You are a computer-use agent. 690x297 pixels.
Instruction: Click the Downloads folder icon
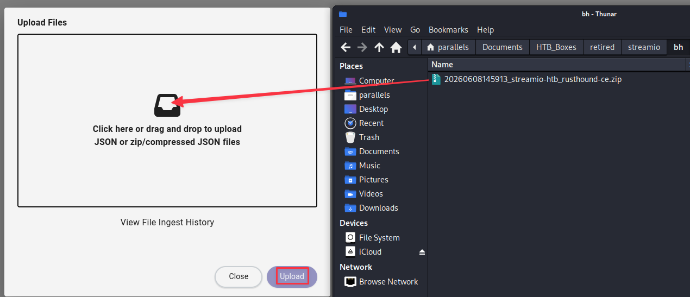coord(350,208)
